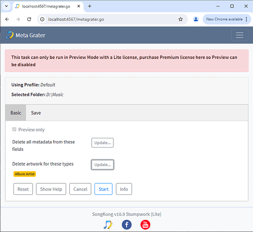Screen dimensions: 253x232
Task: Click Update for Delete all metadata fields
Action: pos(102,142)
